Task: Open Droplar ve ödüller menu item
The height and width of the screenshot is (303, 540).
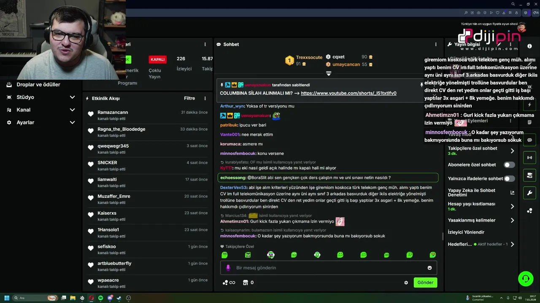Action: 38,85
